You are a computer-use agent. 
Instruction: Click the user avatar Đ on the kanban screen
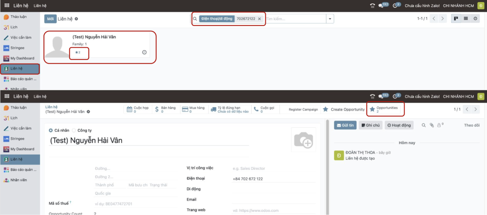click(481, 6)
